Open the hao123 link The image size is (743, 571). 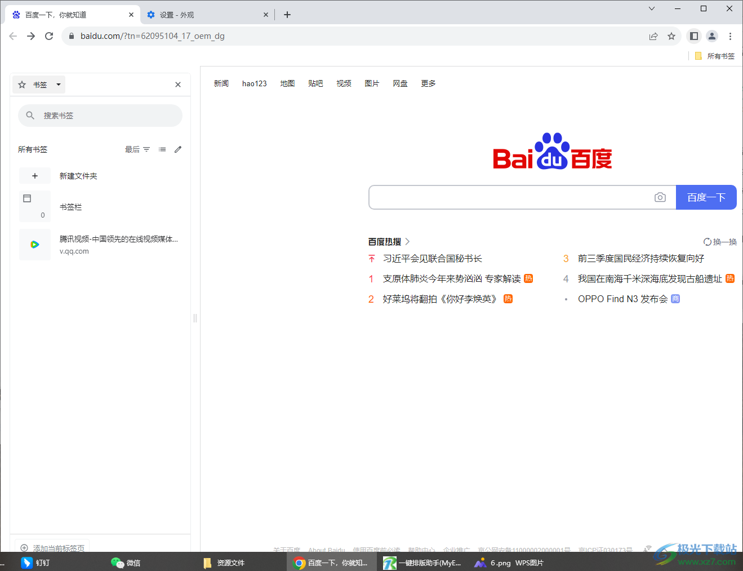(255, 83)
